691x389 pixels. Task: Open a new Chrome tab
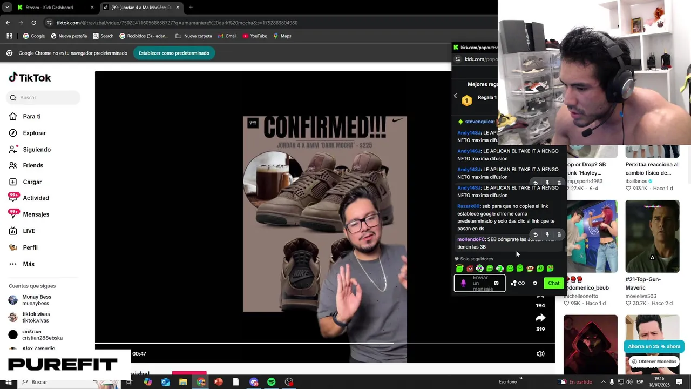191,8
